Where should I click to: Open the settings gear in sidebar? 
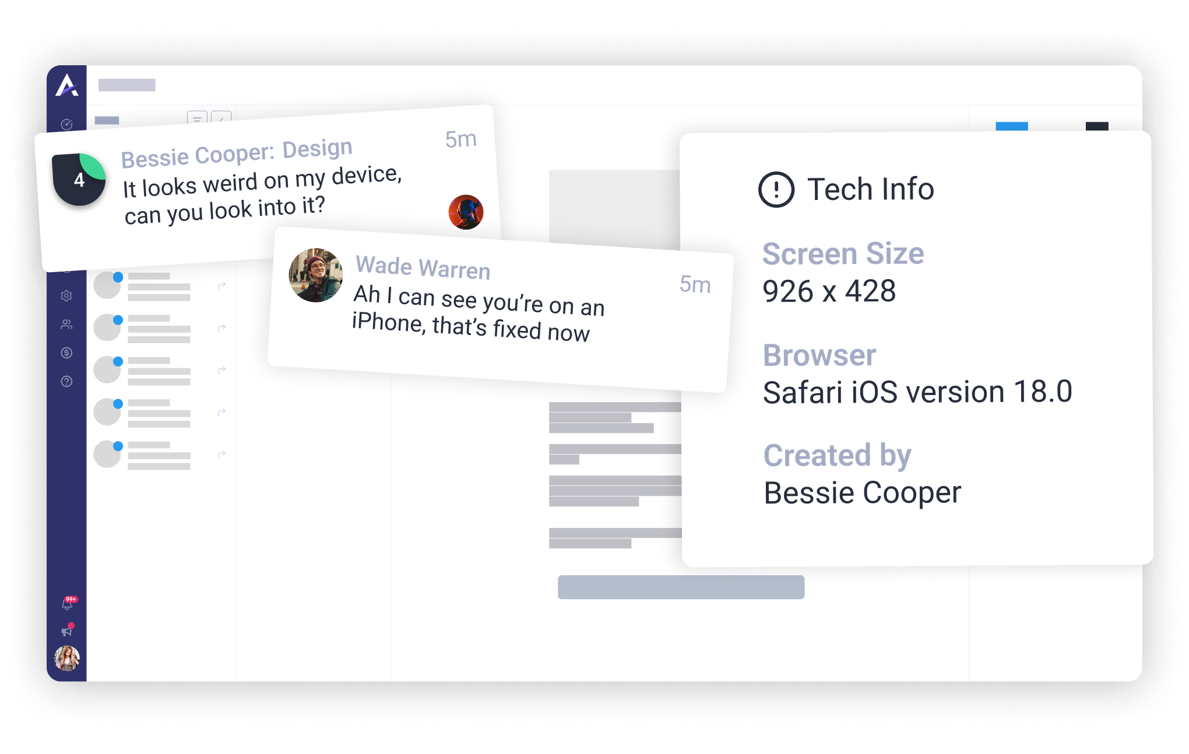tap(66, 295)
